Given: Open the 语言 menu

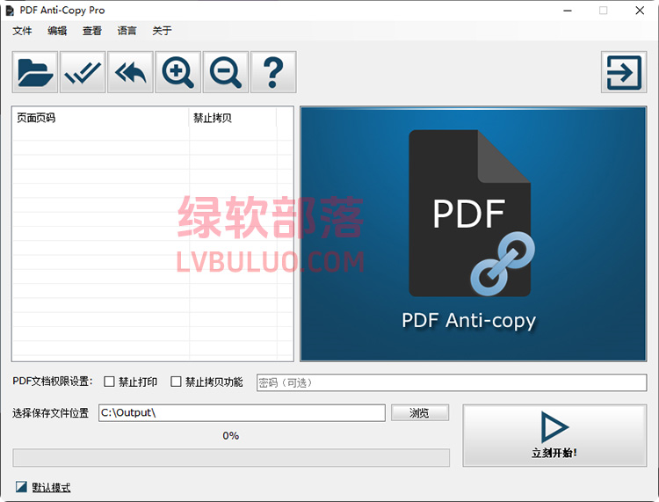Looking at the screenshot, I should (x=127, y=31).
